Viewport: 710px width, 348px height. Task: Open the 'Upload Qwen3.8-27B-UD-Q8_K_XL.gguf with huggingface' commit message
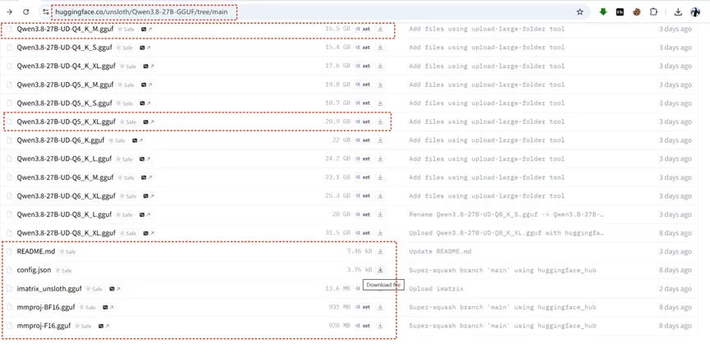tap(507, 233)
